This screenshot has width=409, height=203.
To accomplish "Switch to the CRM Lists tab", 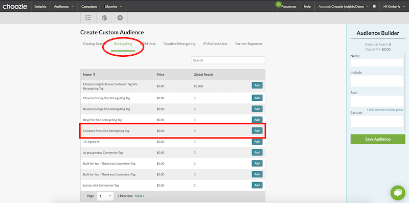I will pyautogui.click(x=148, y=43).
